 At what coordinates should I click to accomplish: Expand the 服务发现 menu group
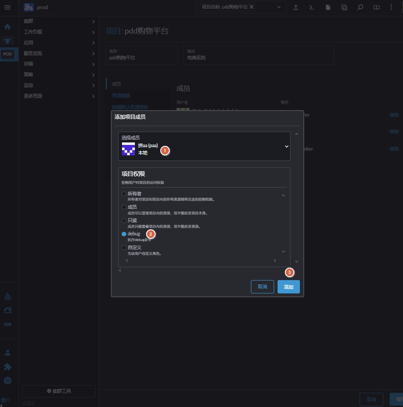59,53
